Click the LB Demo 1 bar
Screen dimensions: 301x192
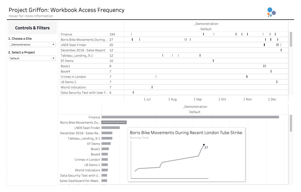point(105,165)
